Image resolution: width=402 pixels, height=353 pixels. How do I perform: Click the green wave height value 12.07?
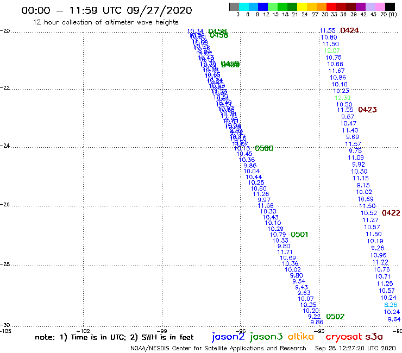[332, 51]
